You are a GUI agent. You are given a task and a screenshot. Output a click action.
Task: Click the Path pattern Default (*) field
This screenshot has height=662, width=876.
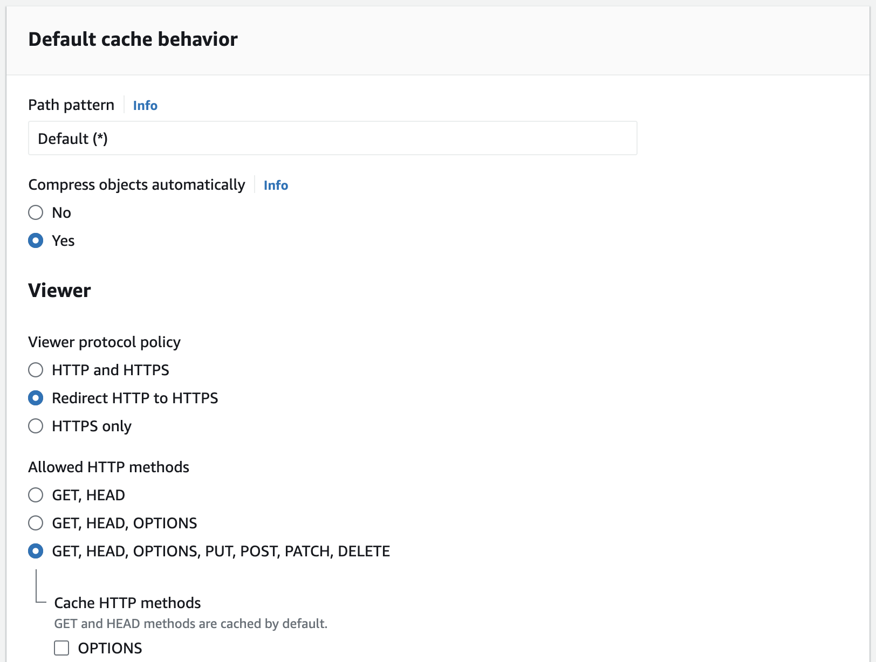pos(332,139)
